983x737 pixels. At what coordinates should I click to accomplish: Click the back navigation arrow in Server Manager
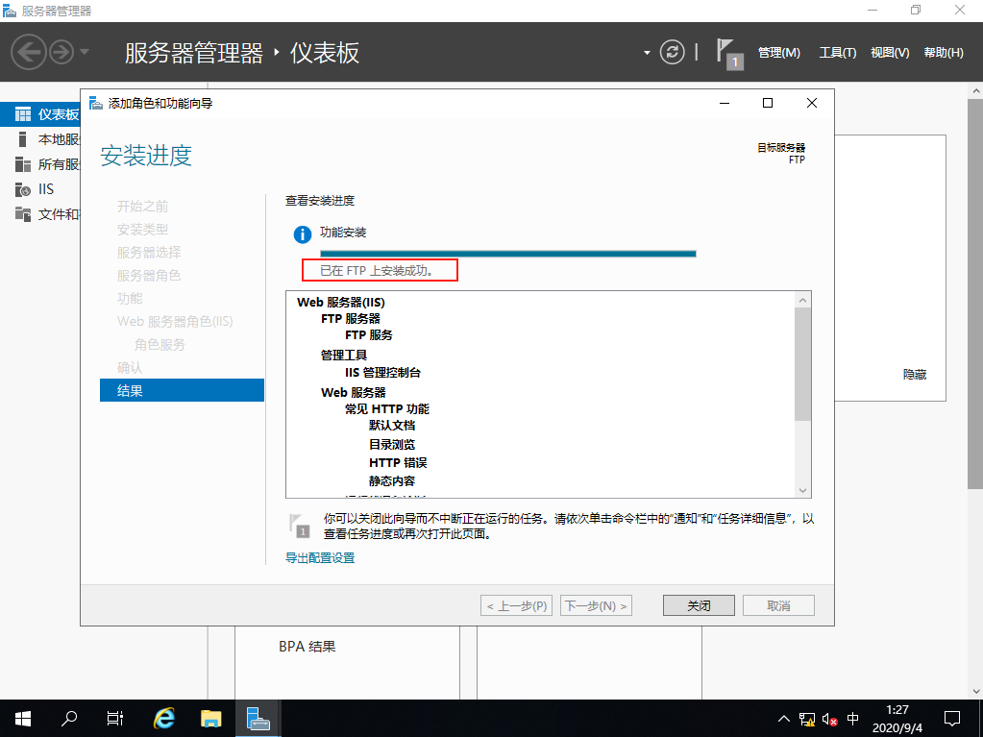coord(28,52)
